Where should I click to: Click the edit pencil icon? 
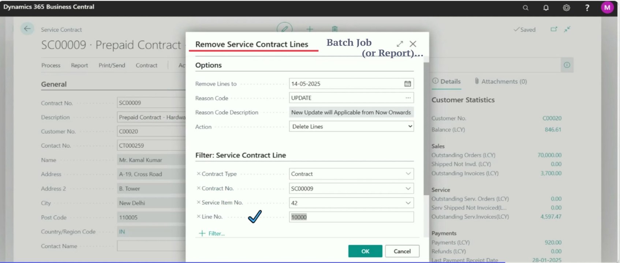pos(284,28)
